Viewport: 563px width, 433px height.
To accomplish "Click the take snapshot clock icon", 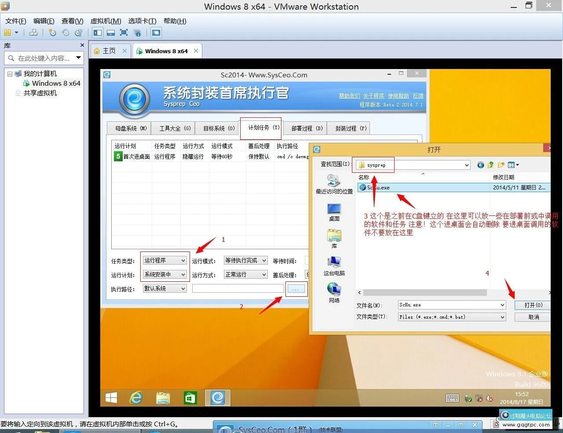I will [52, 33].
